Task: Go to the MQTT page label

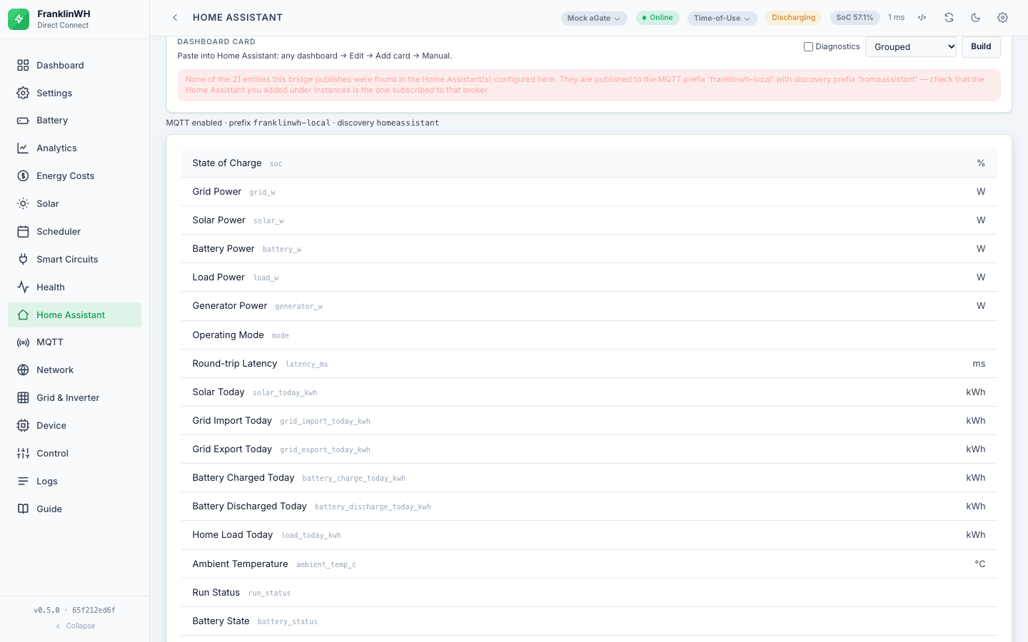Action: (50, 342)
